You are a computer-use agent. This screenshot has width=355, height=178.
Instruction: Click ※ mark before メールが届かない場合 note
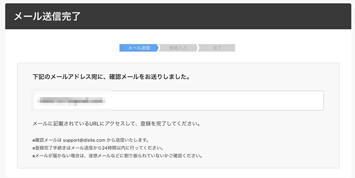tap(34, 156)
